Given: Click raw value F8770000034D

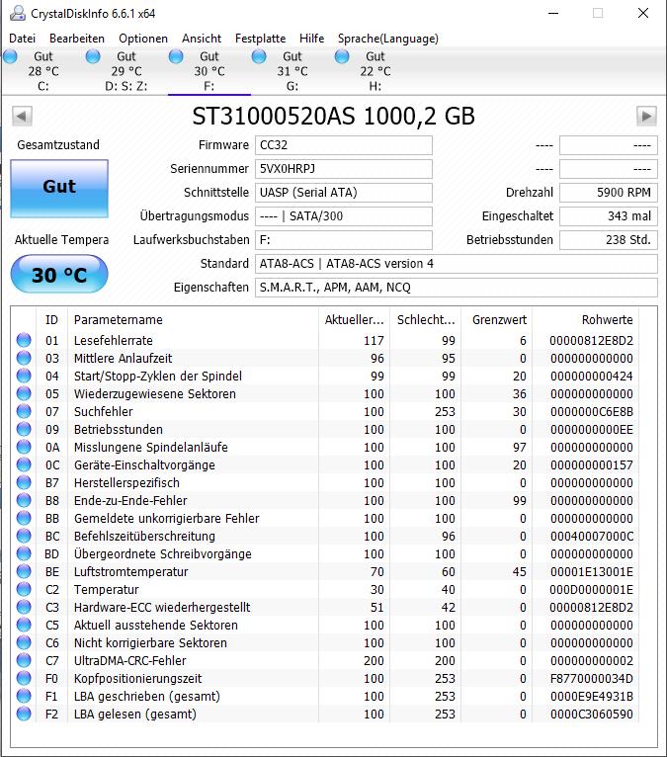Looking at the screenshot, I should point(592,678).
